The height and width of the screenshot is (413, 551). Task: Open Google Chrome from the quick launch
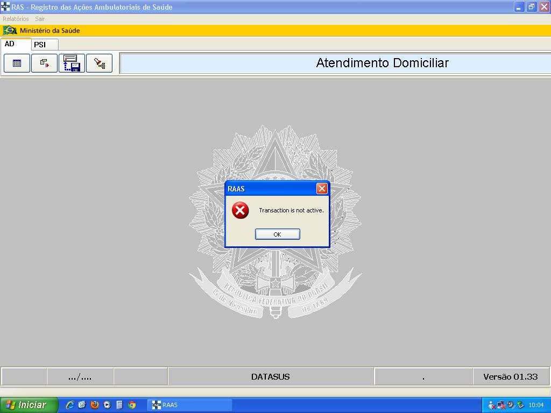132,405
